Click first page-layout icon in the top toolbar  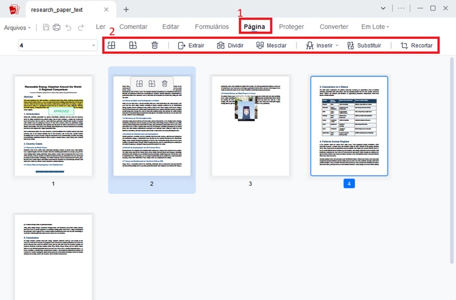coord(111,45)
